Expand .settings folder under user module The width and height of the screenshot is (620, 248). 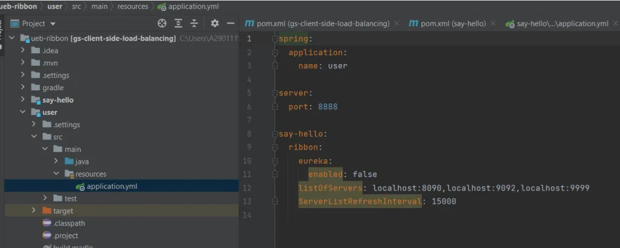[33, 125]
